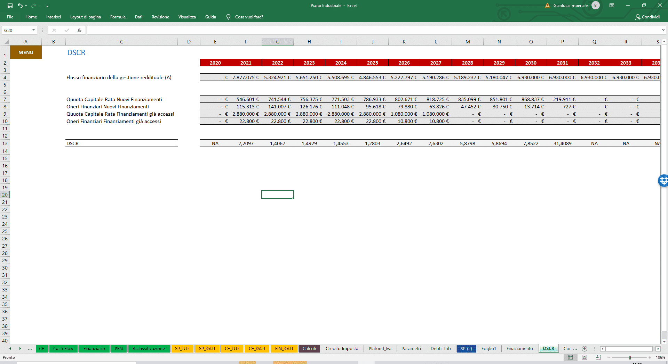Click the Dropbox badge icon
The height and width of the screenshot is (364, 668).
coord(663,181)
